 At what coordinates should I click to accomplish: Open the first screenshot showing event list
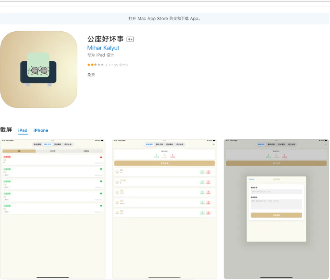click(x=53, y=209)
